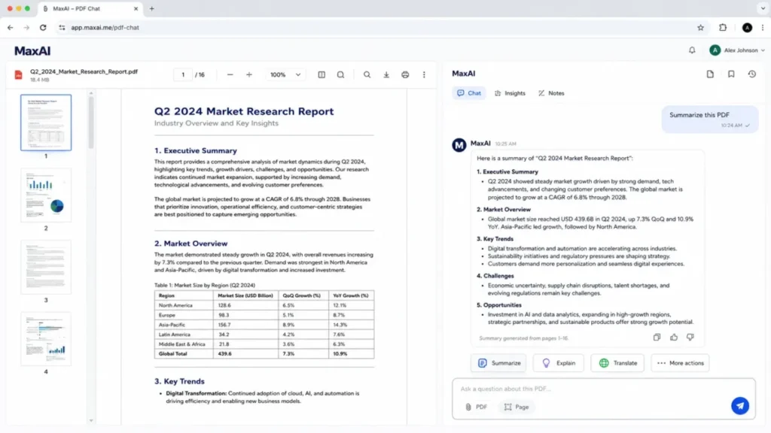Zoom in with plus button
Image resolution: width=771 pixels, height=433 pixels.
click(248, 74)
